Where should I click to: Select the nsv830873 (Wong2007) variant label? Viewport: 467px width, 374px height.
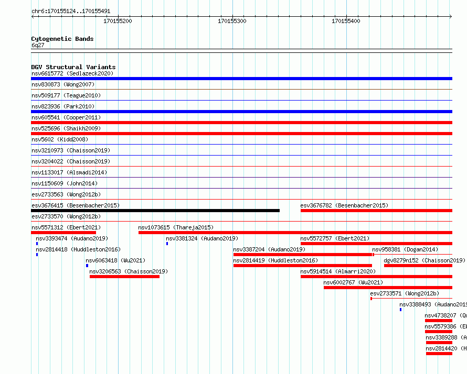[63, 84]
